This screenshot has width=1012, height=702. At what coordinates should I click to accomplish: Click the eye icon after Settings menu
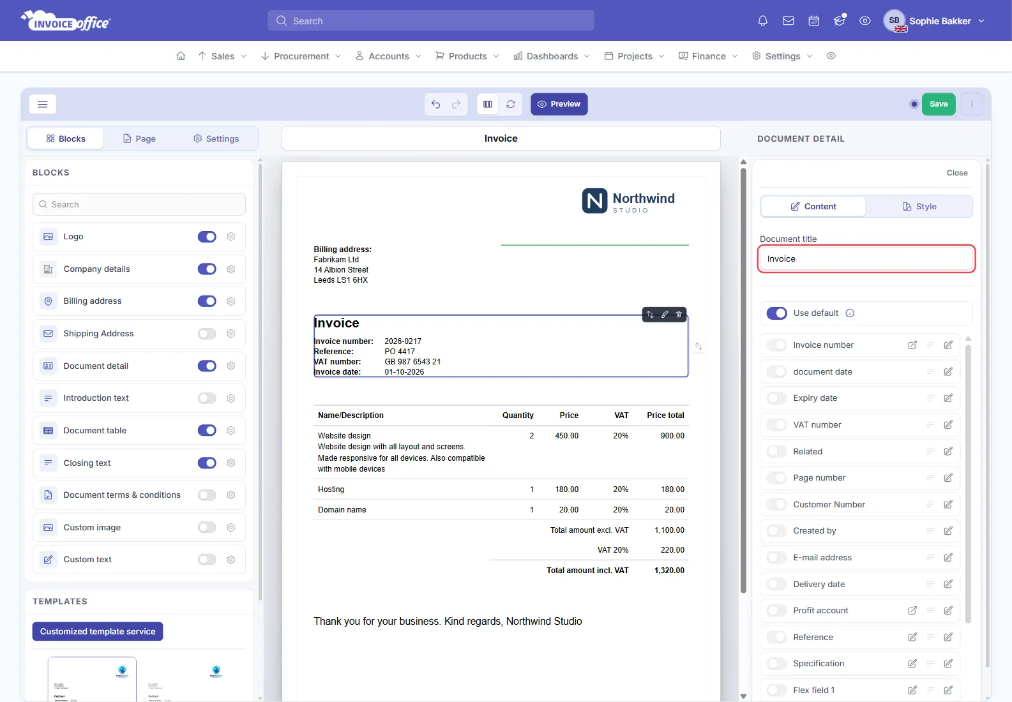(x=831, y=56)
